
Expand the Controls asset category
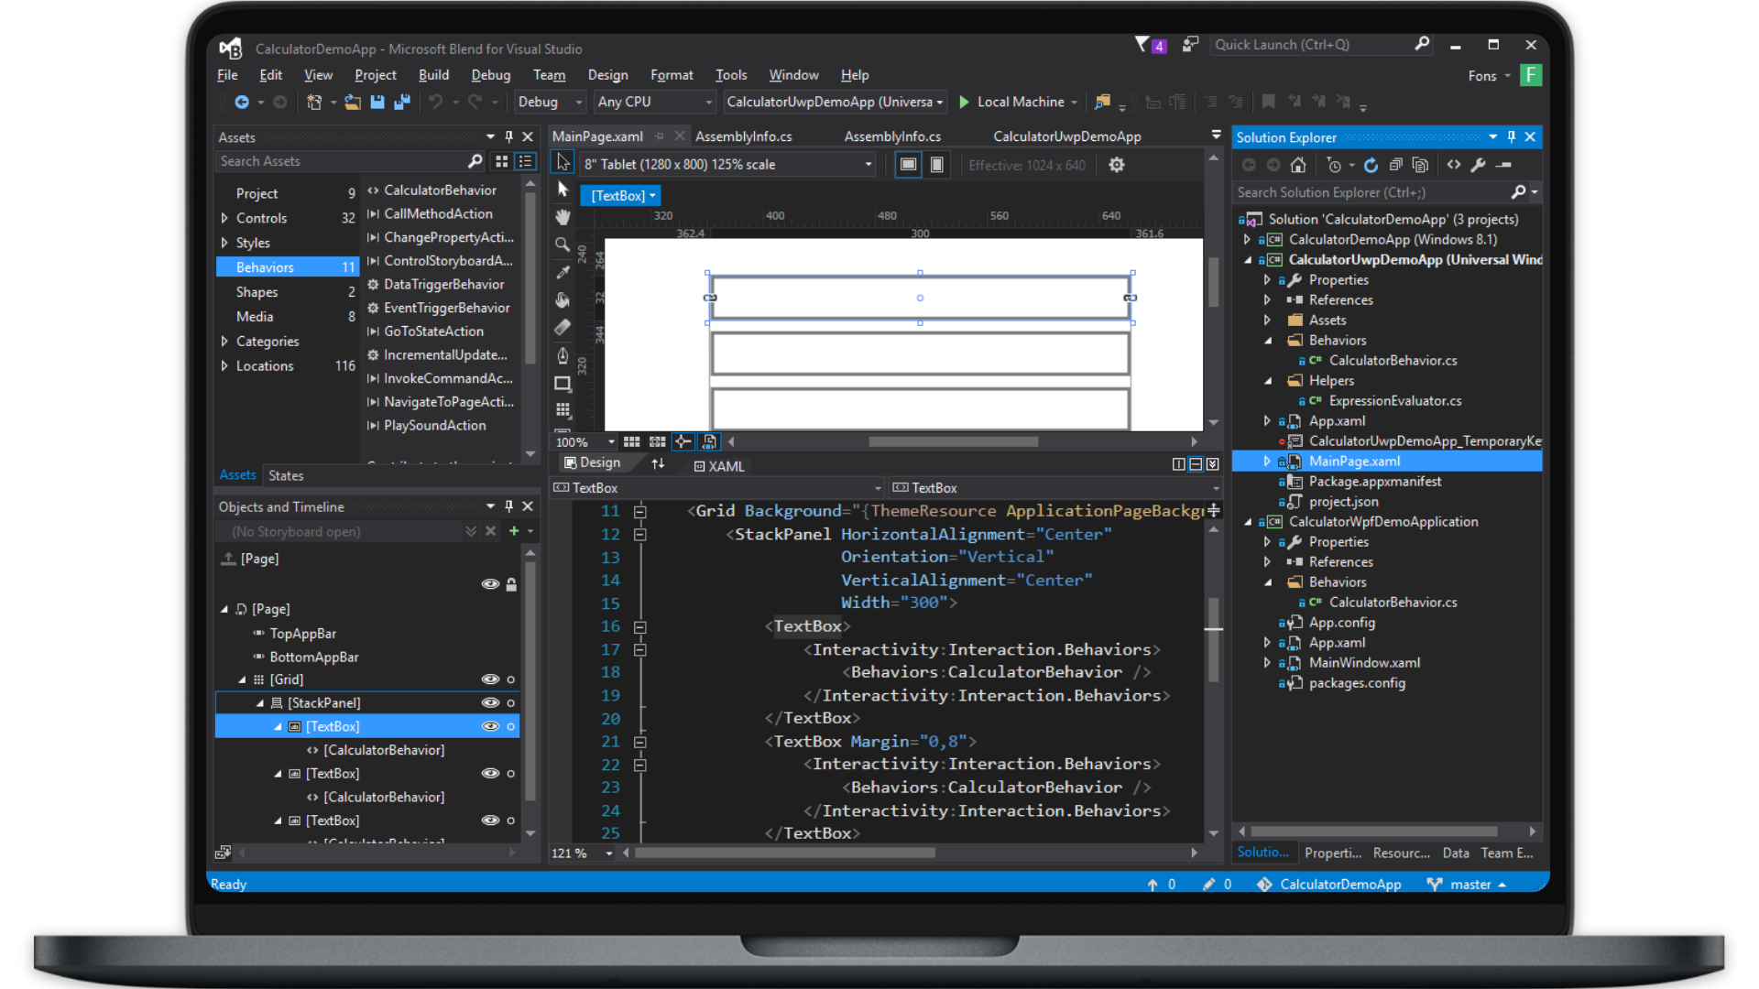click(224, 218)
